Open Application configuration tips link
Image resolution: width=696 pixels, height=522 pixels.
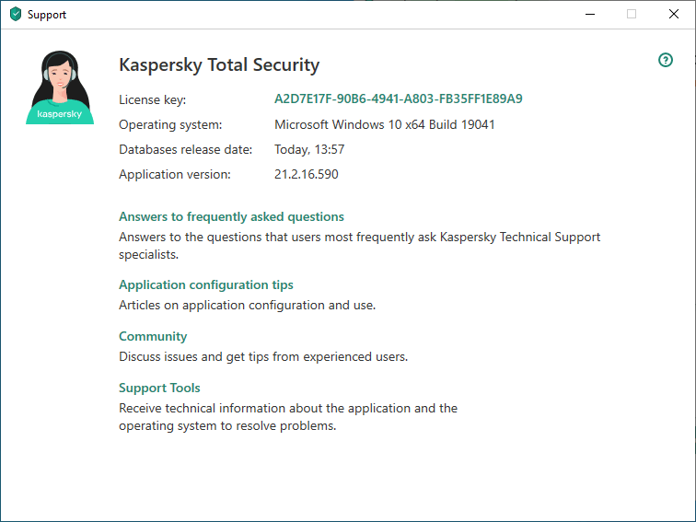click(x=206, y=285)
